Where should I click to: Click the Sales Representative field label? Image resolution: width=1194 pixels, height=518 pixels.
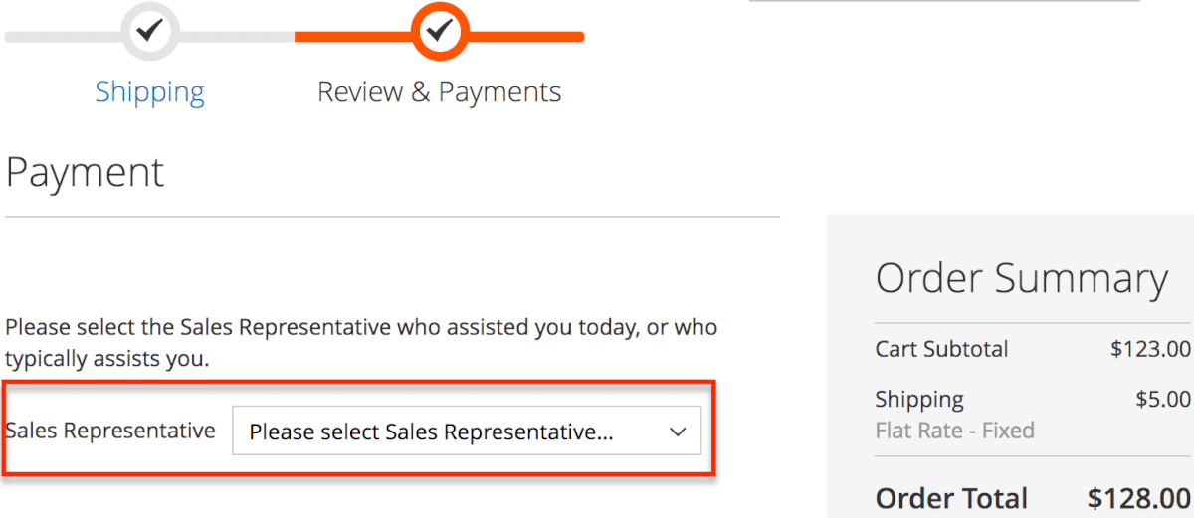click(109, 431)
